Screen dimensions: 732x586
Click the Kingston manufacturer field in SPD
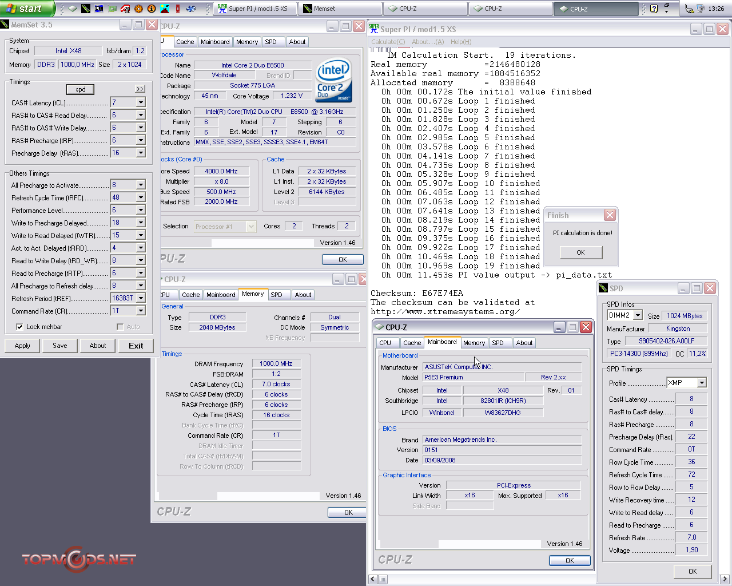(678, 328)
